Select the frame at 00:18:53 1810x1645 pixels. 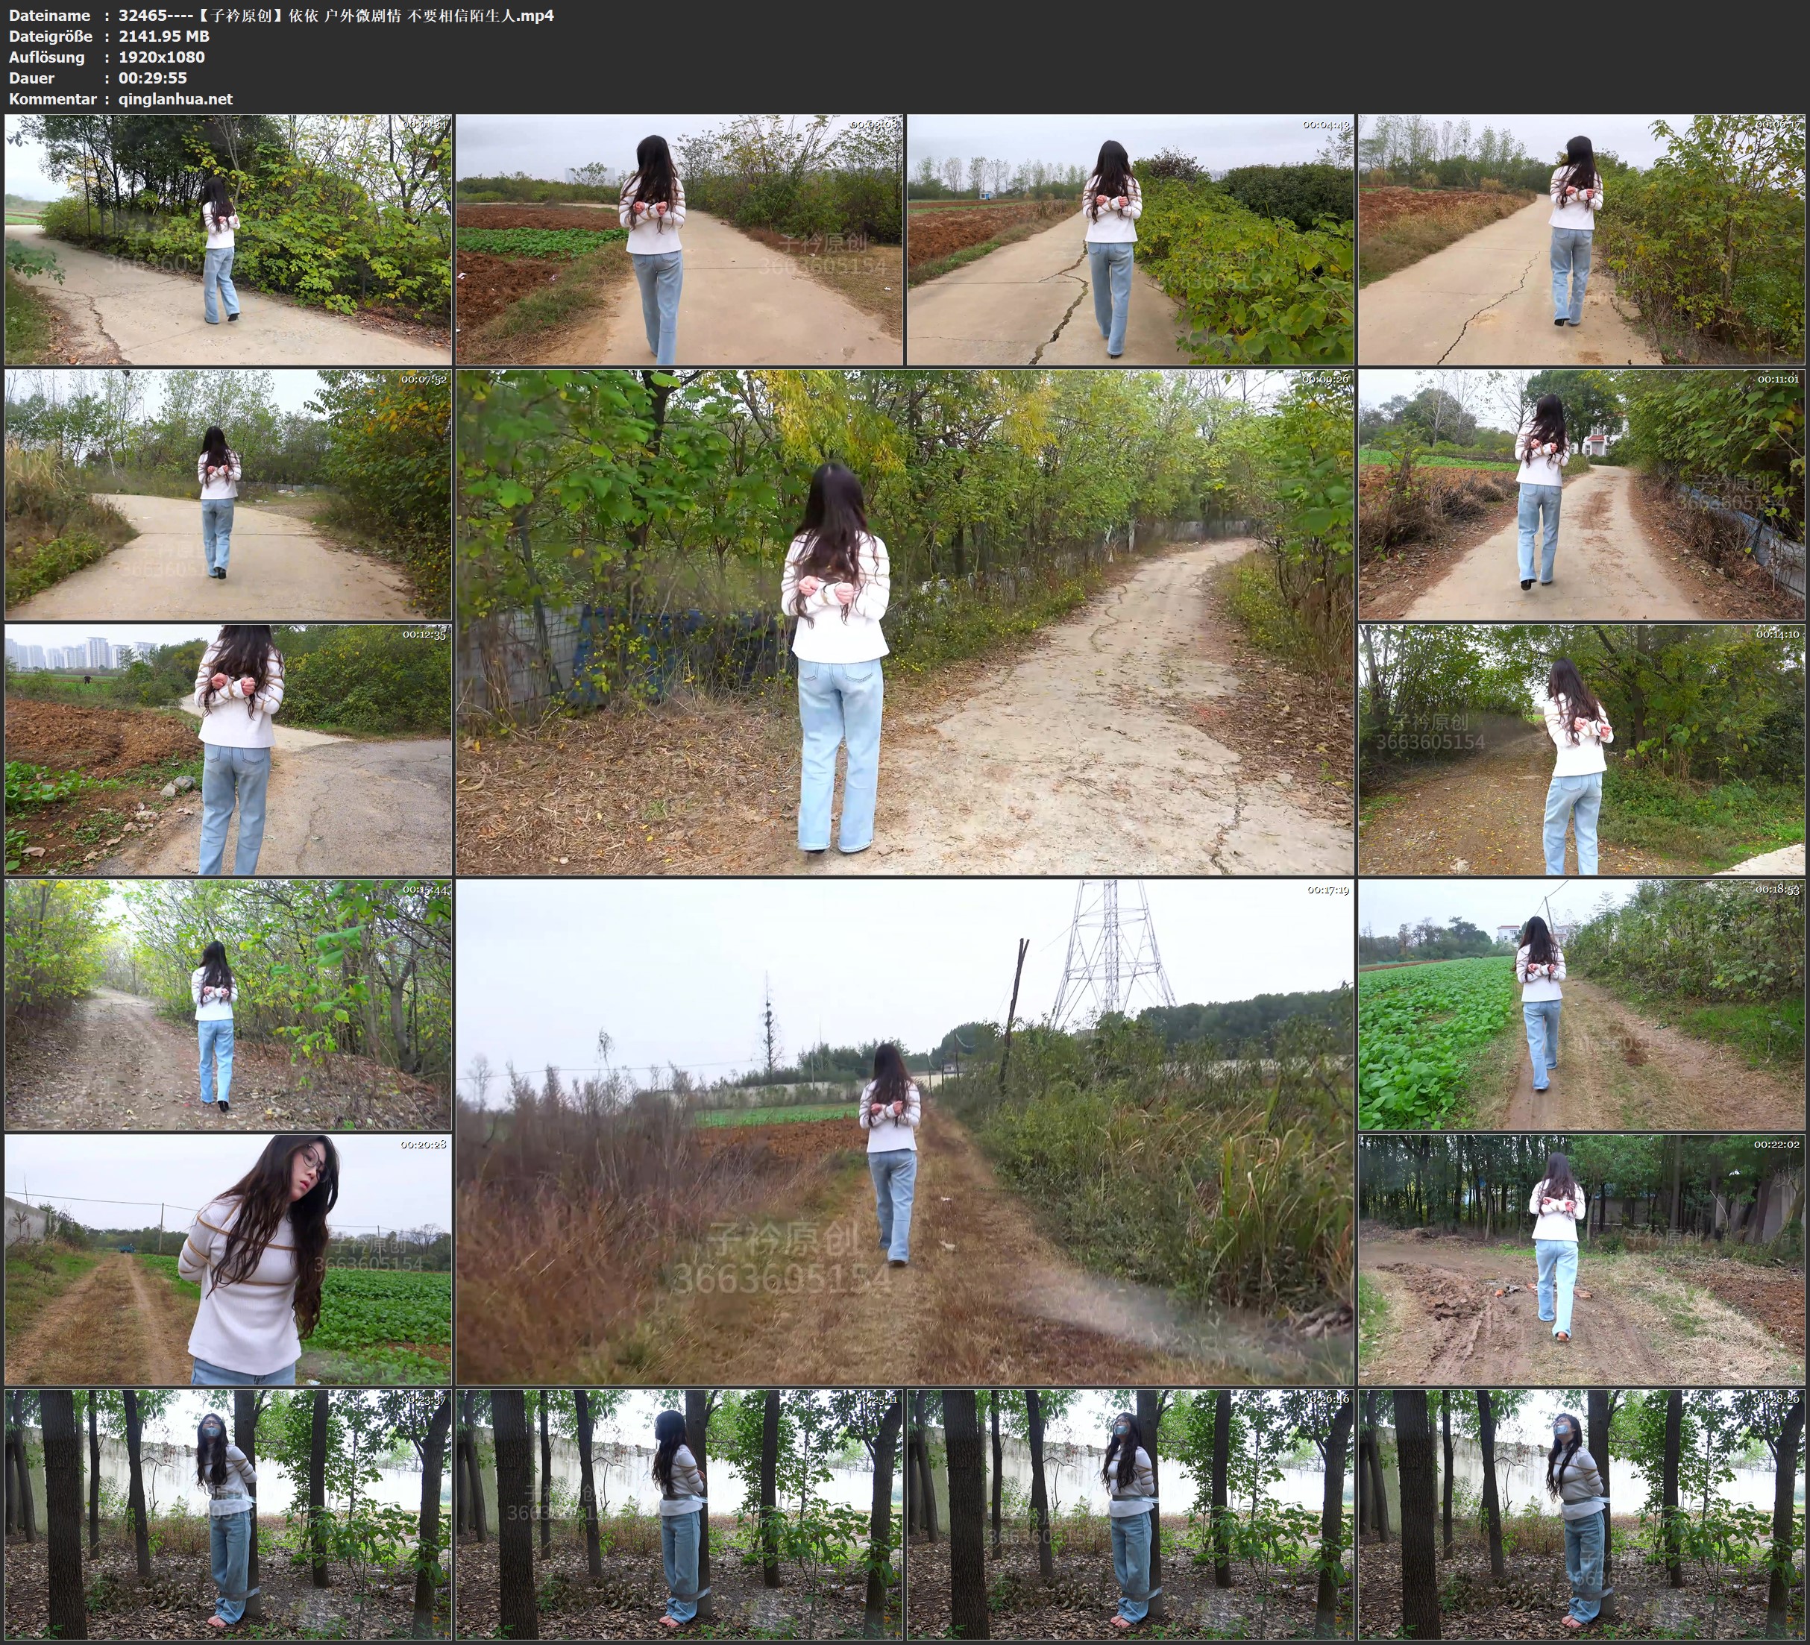tap(1582, 1004)
